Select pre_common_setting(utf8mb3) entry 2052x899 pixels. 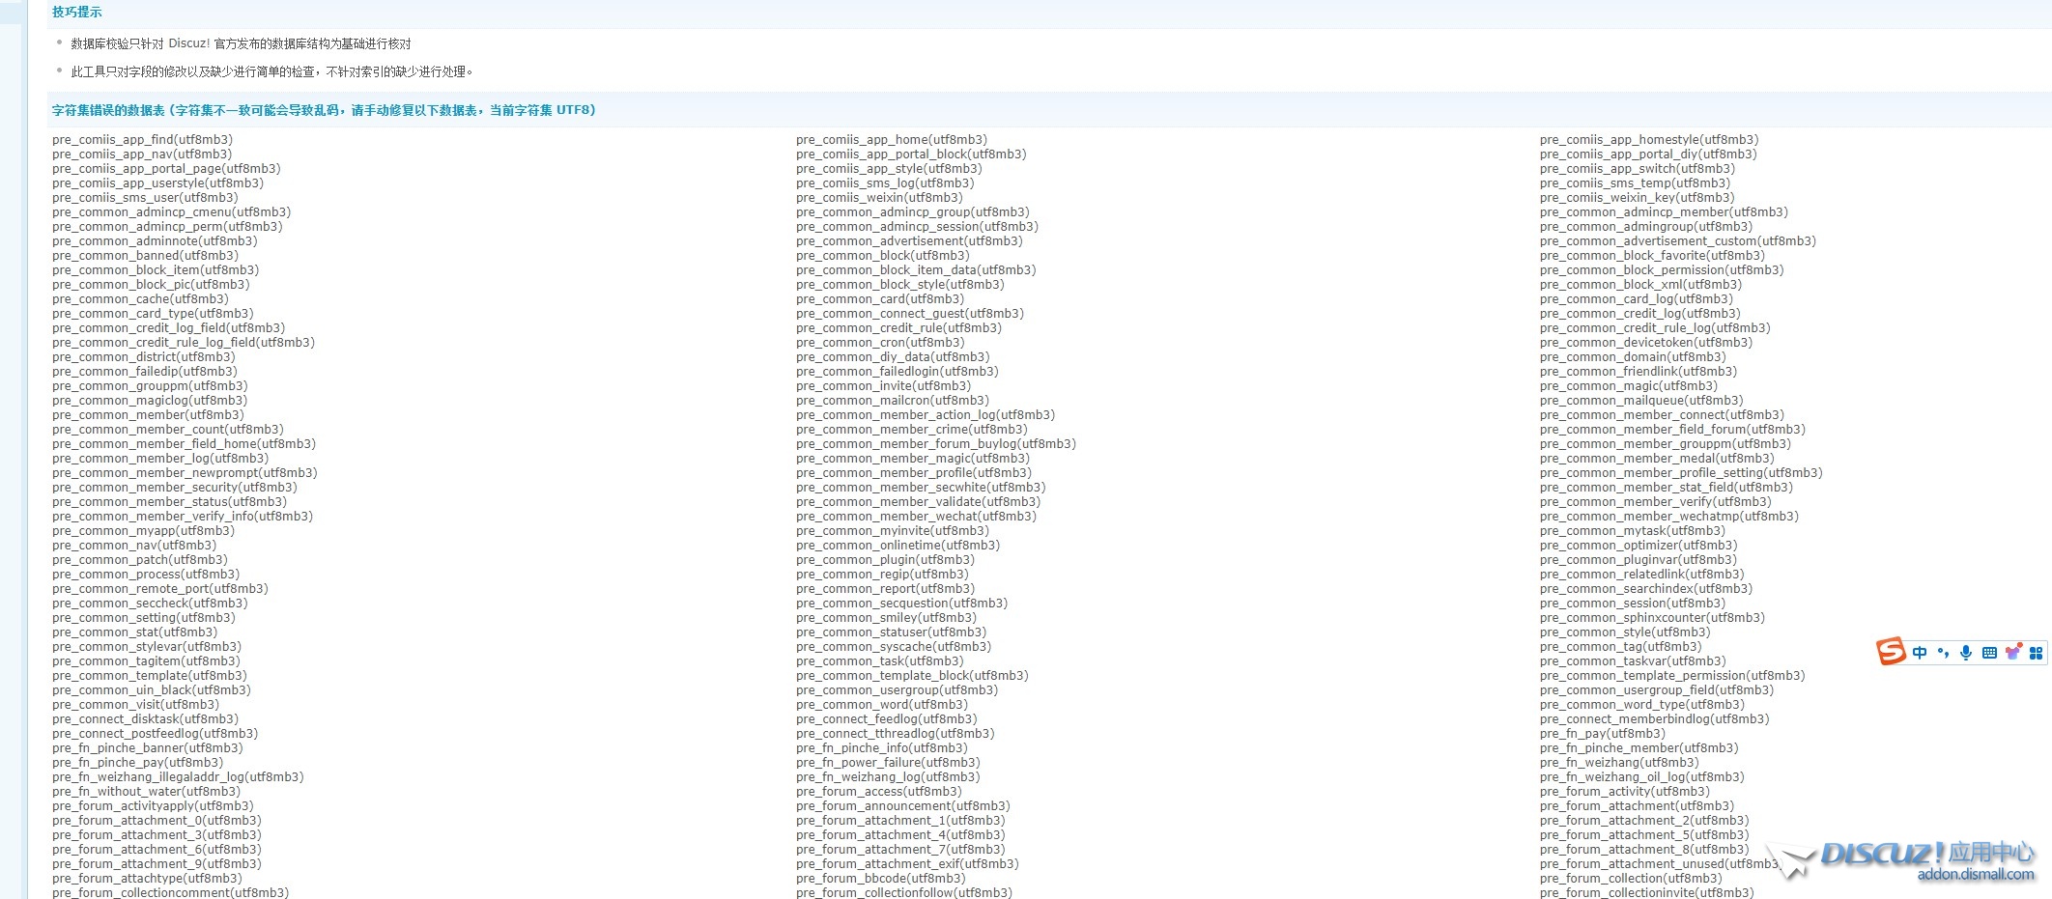click(143, 618)
